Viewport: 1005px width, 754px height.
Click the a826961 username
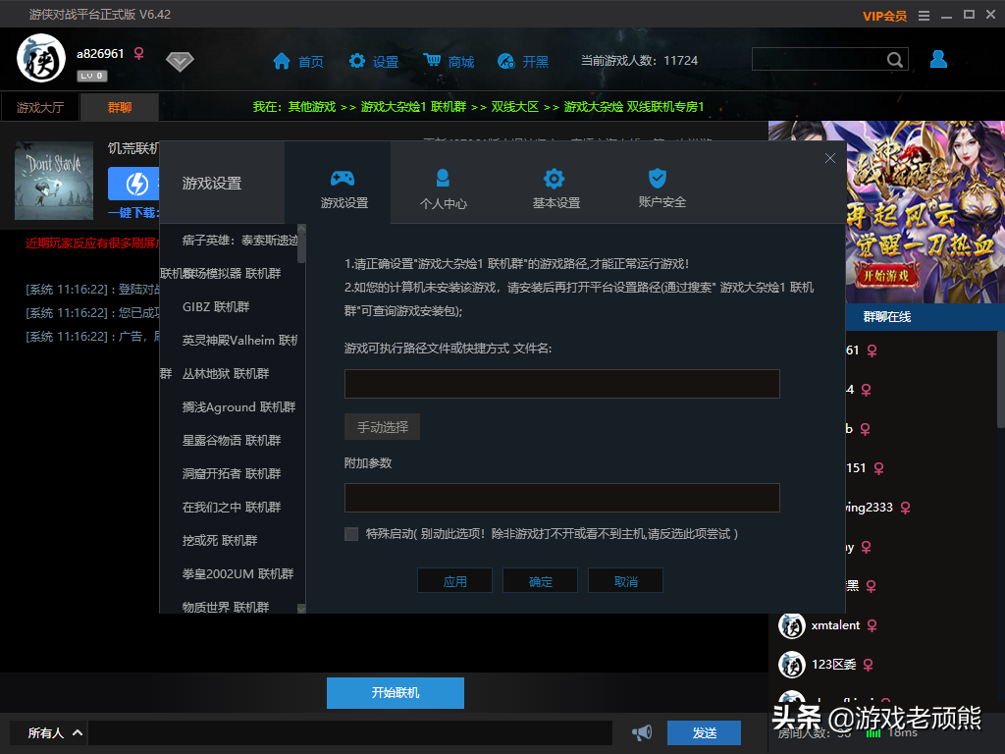tap(100, 54)
